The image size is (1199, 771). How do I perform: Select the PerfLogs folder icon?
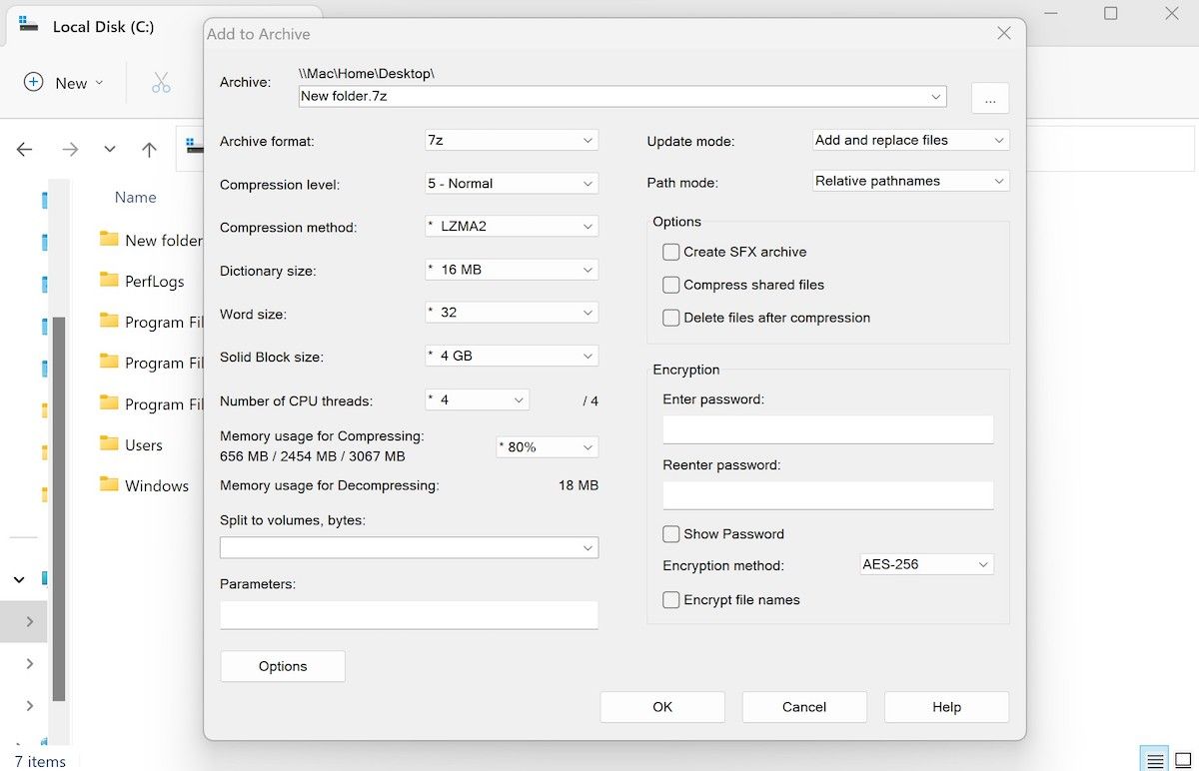109,281
